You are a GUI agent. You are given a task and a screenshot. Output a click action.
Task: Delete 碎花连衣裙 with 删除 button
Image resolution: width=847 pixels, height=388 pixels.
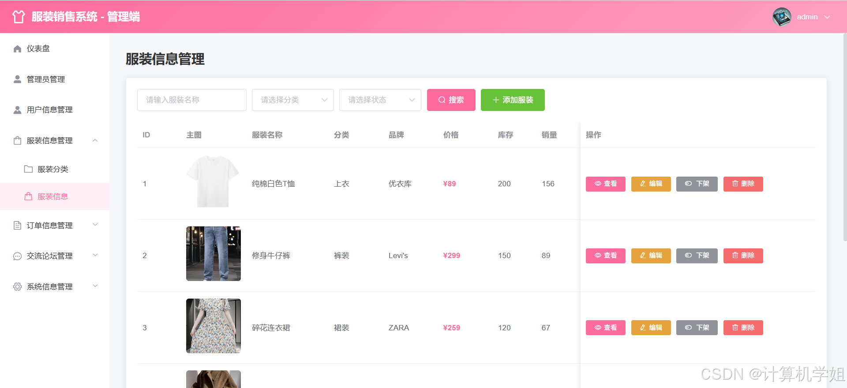pos(743,328)
